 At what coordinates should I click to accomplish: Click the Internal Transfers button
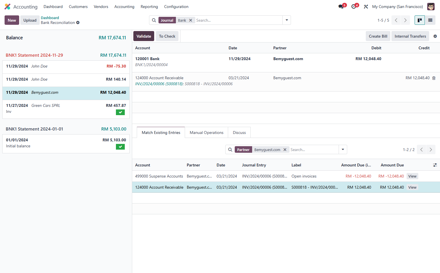[x=410, y=36]
